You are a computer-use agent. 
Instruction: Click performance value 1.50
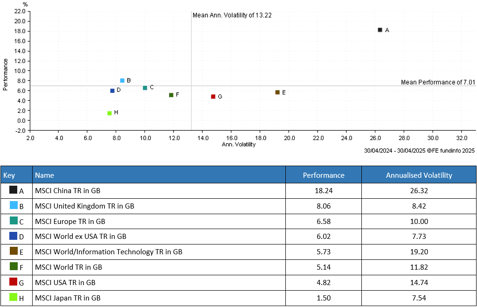click(324, 298)
